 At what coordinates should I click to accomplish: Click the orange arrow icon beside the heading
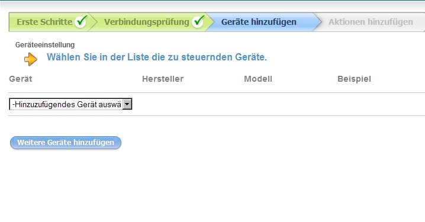pyautogui.click(x=31, y=59)
